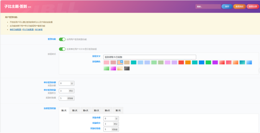Click the 保存 save button
The height and width of the screenshot is (133, 260).
pos(227,6)
